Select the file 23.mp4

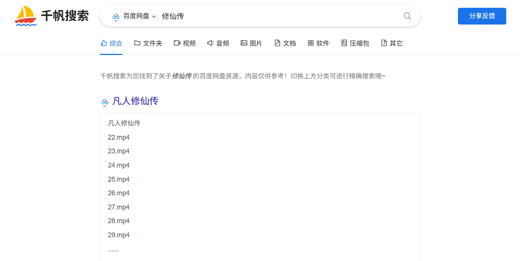click(x=119, y=151)
